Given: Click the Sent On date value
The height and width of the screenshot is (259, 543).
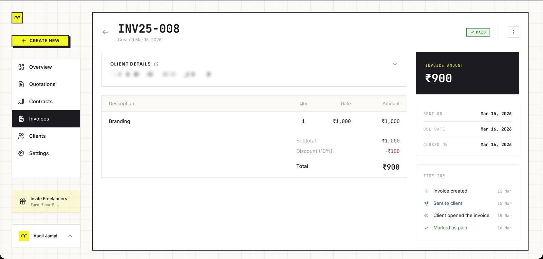Looking at the screenshot, I should click(496, 114).
